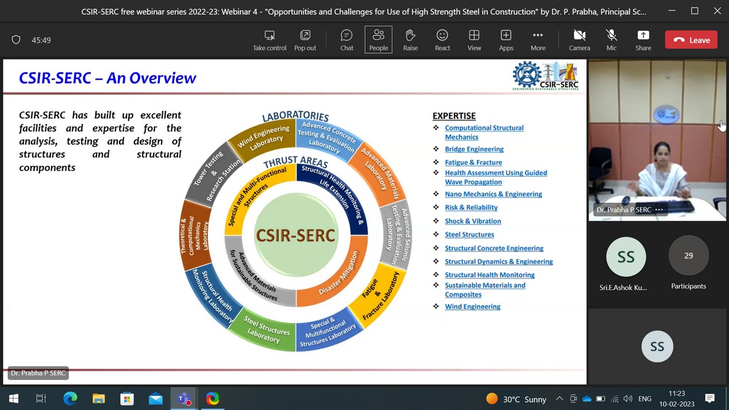Image resolution: width=729 pixels, height=410 pixels.
Task: Click Wind Engineering Laboratory ring segment
Action: pos(264,134)
